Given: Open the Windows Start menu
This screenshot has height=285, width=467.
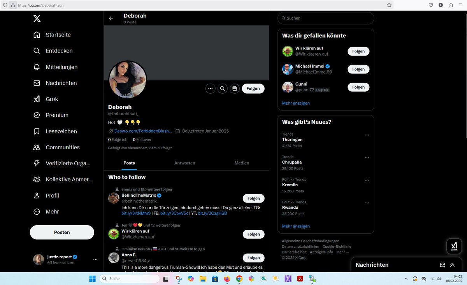Looking at the screenshot, I should [92, 279].
